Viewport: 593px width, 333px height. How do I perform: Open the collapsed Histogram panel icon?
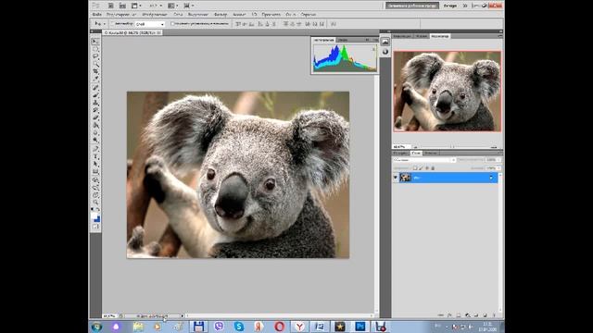pyautogui.click(x=385, y=42)
